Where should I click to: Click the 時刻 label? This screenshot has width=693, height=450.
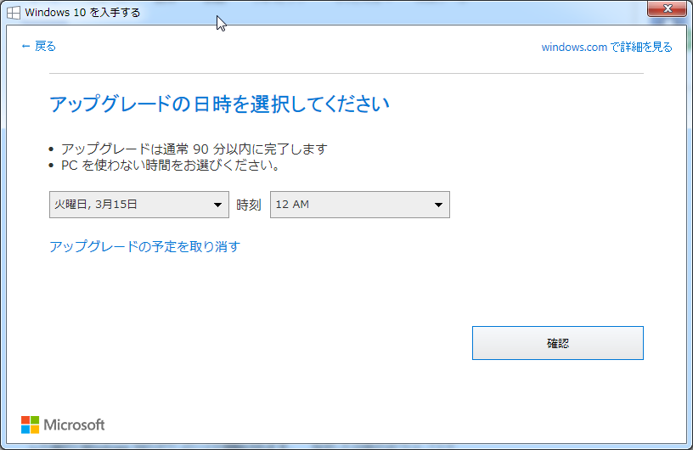(x=248, y=205)
